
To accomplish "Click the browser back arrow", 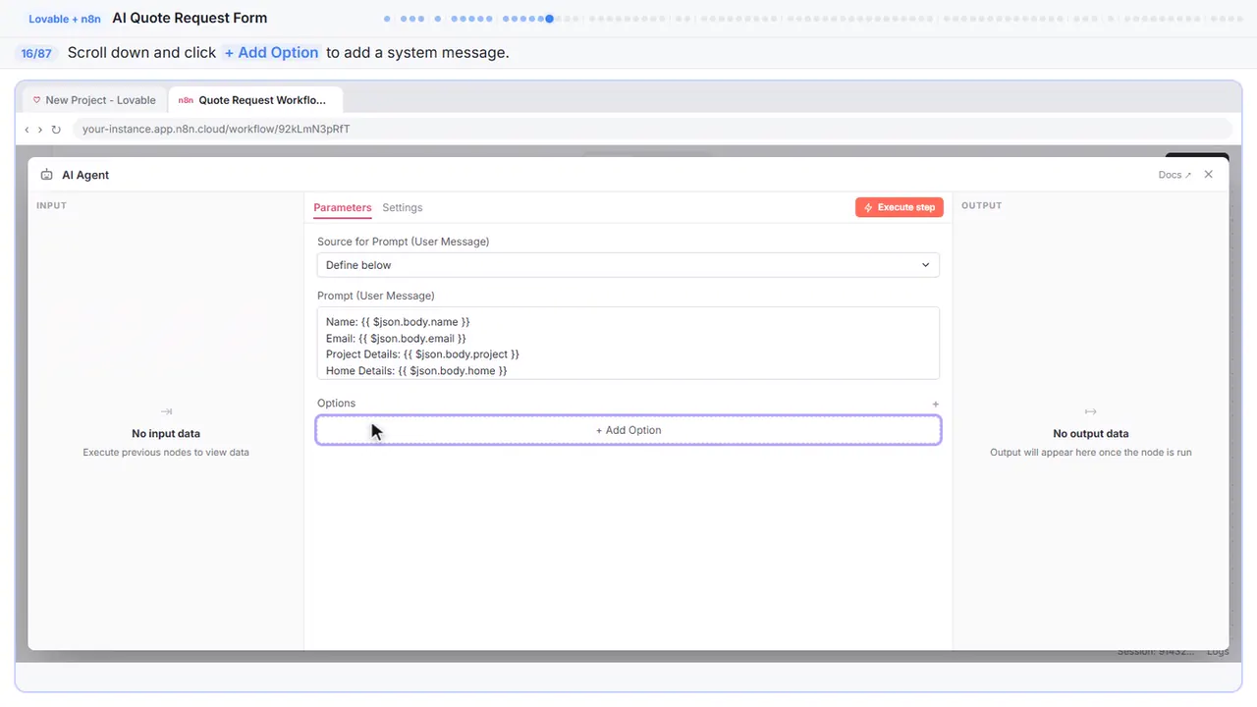I will pos(27,129).
